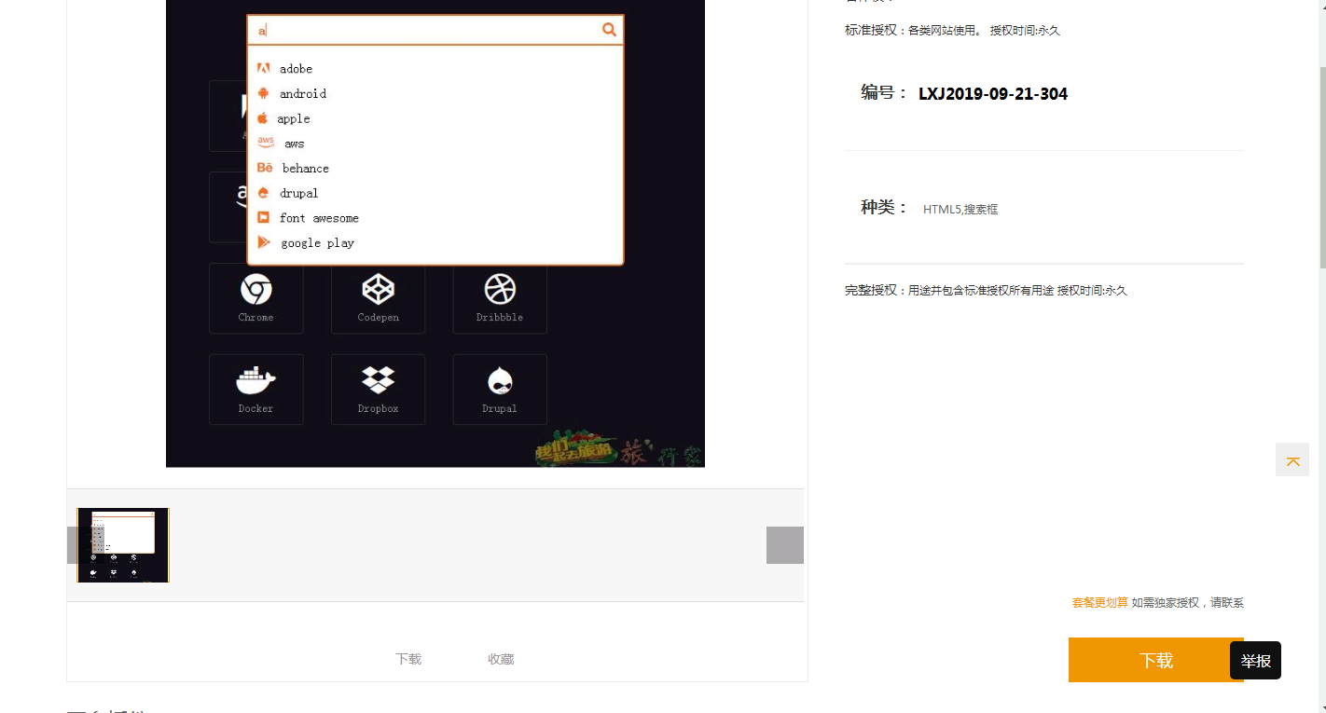Open the 套餐更划算 package link

coord(1099,603)
